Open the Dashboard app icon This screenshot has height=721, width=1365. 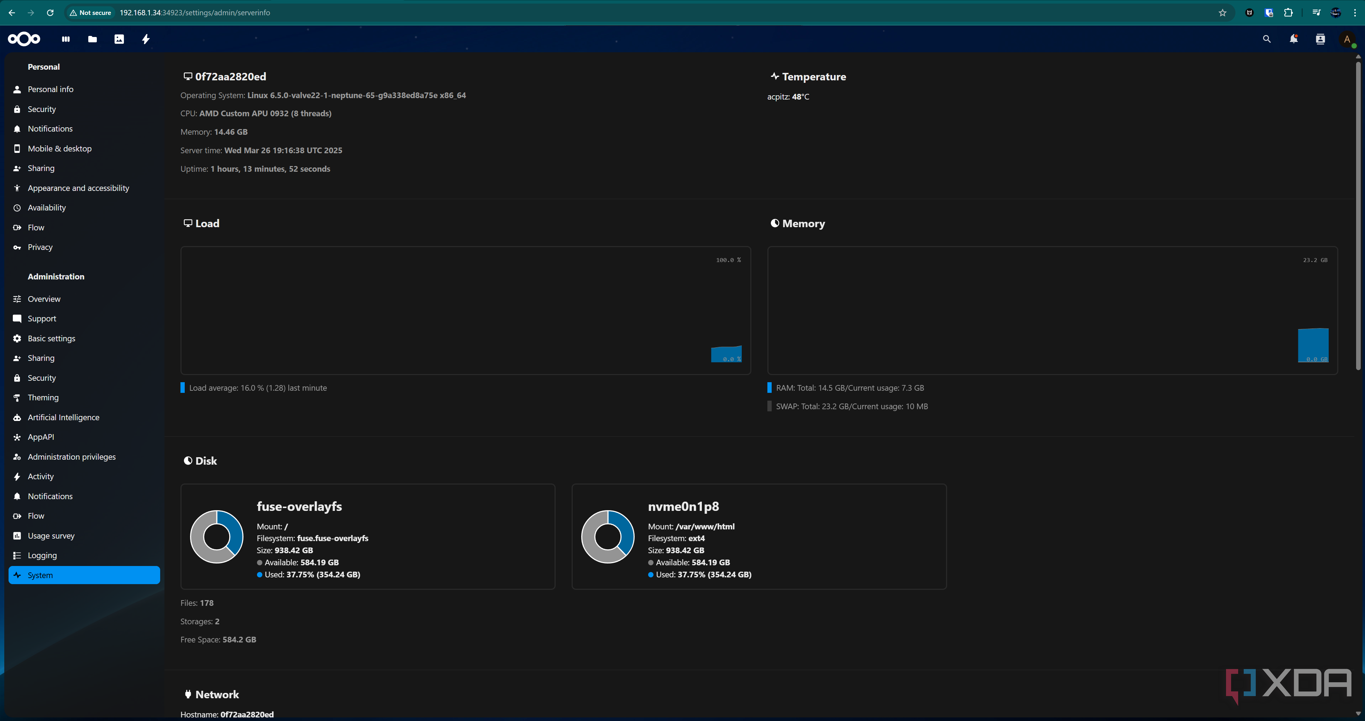pos(66,39)
